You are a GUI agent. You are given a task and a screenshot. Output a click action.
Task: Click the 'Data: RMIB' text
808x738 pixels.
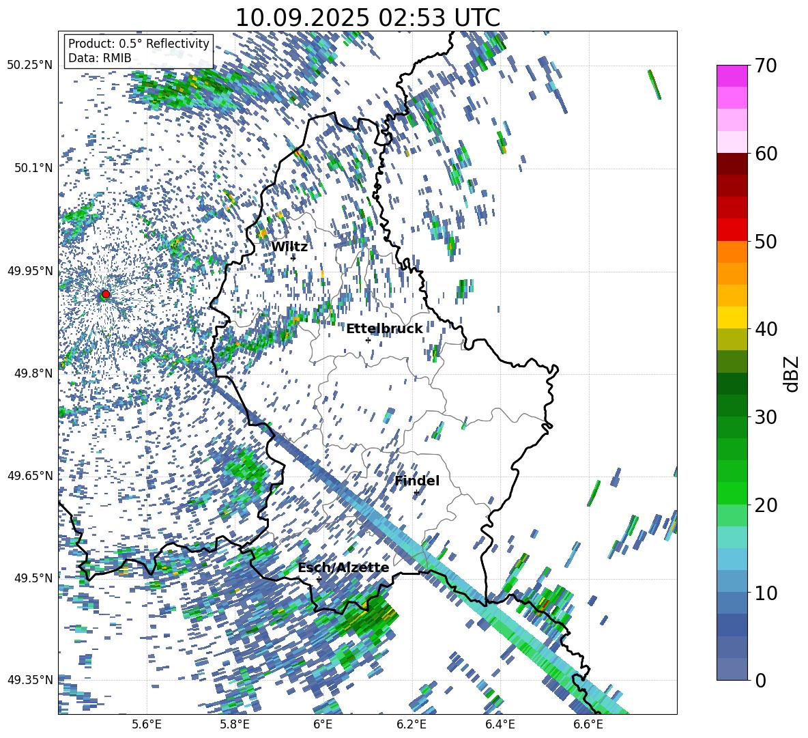[100, 58]
